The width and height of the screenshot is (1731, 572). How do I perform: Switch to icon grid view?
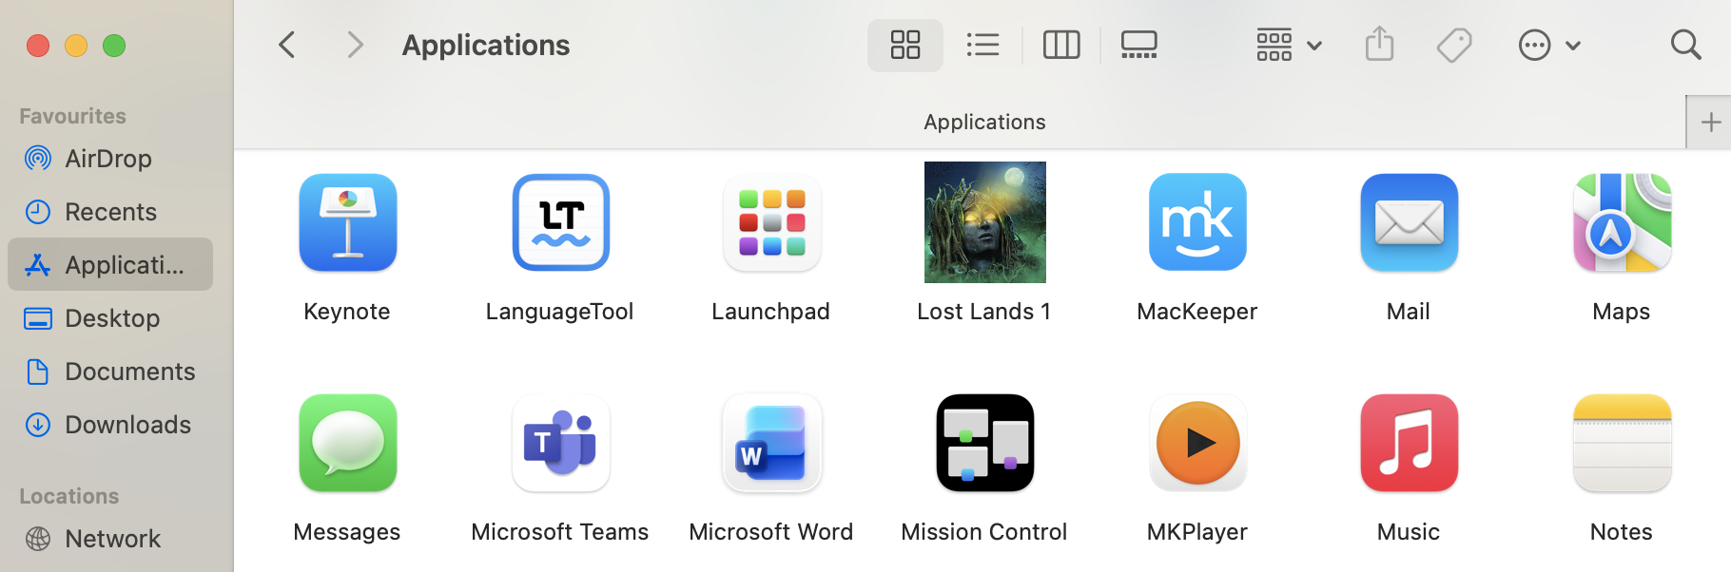click(905, 45)
